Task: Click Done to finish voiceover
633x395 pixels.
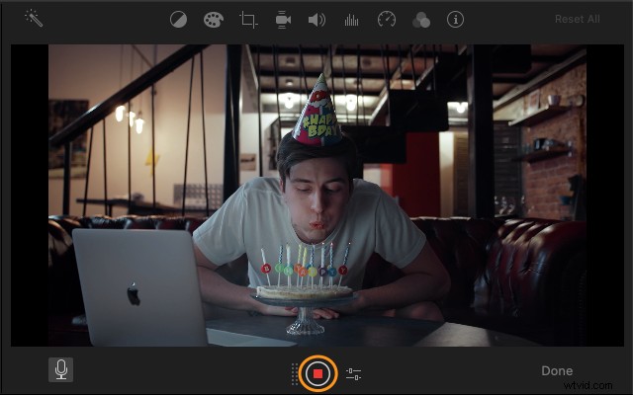Action: tap(557, 371)
